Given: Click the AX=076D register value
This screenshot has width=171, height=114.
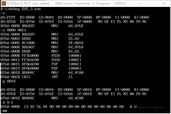Looking at the screenshot, I should 8,90.
